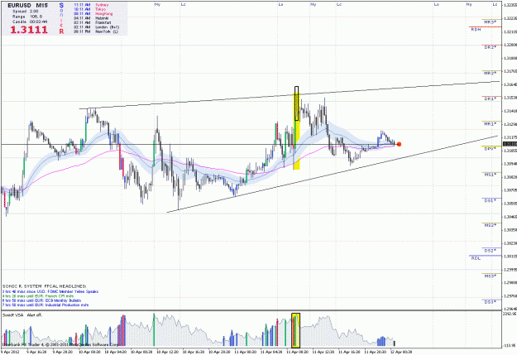Click the 11 Apr 12:00 time axis label
This screenshot has width=517, height=355.
click(x=322, y=352)
